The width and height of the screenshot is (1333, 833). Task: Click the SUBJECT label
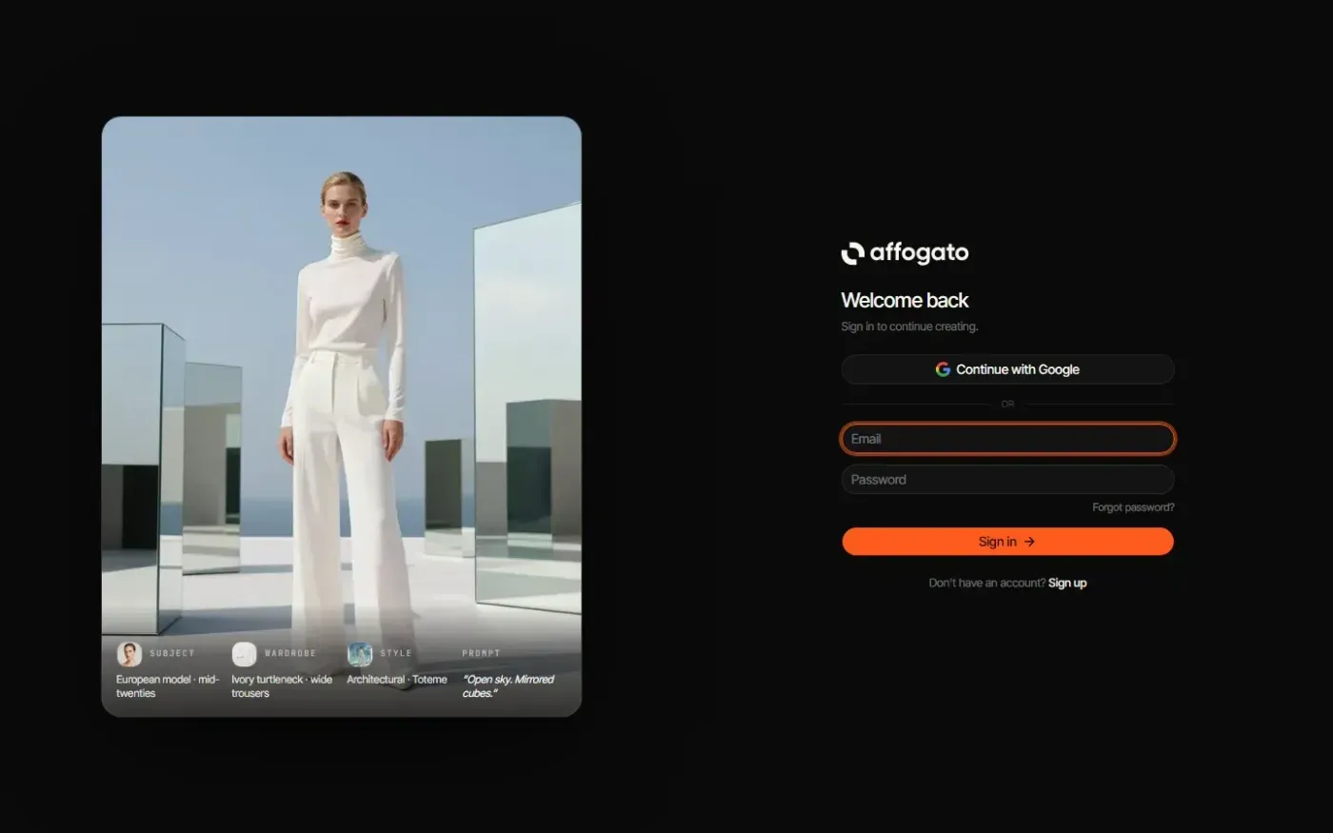pos(172,653)
